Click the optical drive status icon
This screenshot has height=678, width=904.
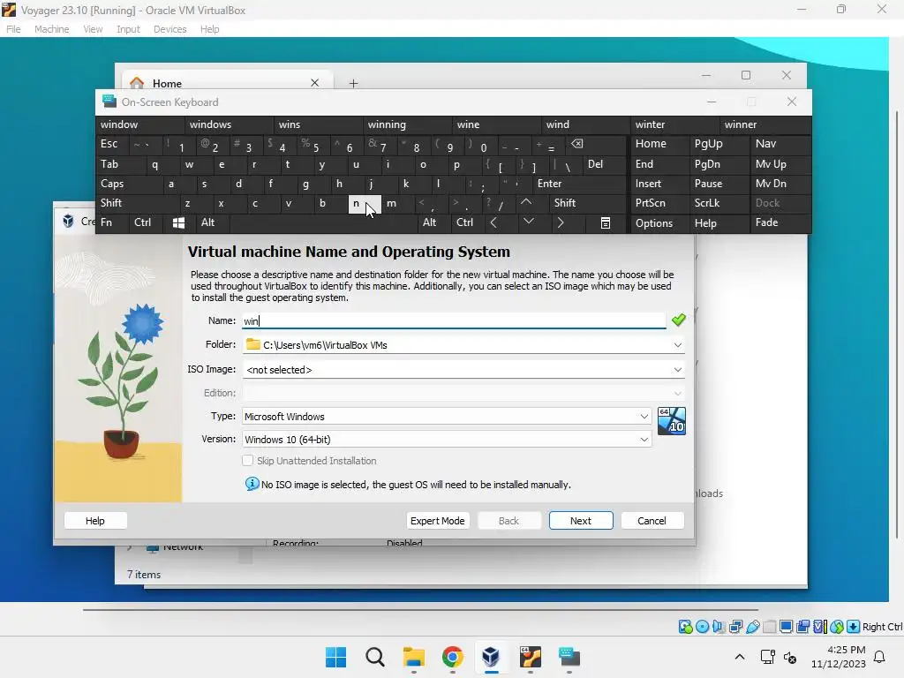(702, 627)
